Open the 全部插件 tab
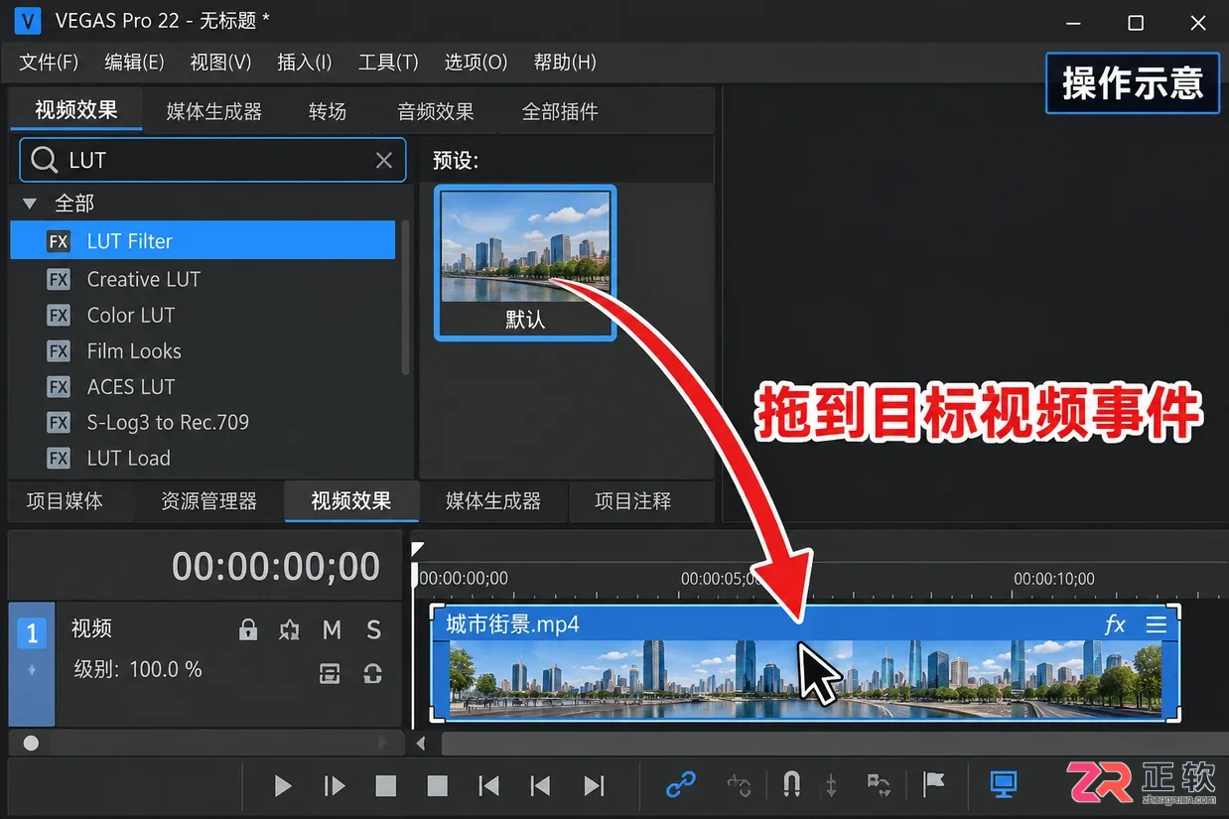 pyautogui.click(x=560, y=111)
